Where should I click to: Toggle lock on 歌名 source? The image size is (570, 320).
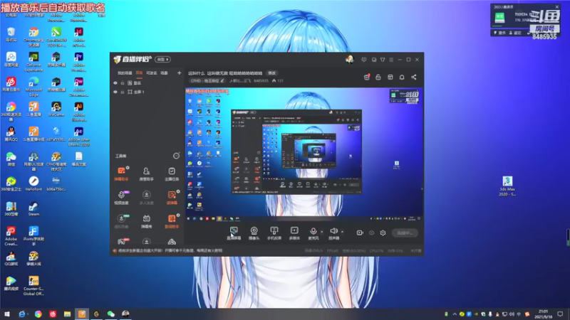click(x=123, y=83)
